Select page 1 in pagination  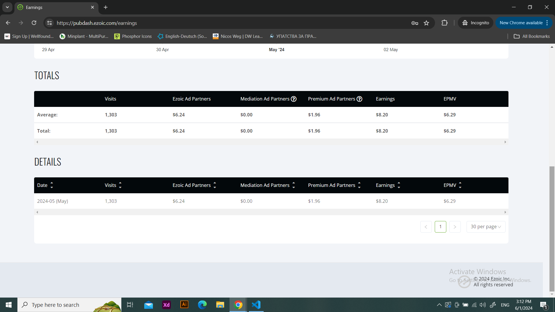tap(441, 227)
